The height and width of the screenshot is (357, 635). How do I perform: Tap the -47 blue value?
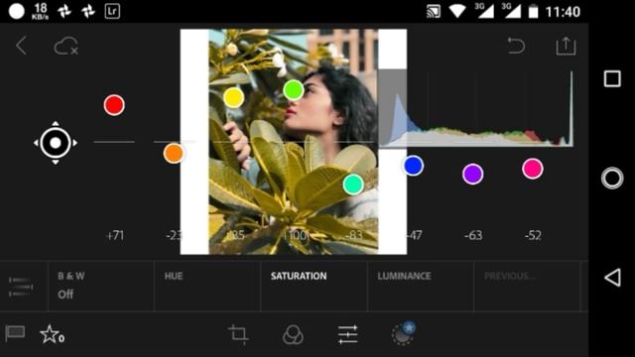click(x=415, y=235)
